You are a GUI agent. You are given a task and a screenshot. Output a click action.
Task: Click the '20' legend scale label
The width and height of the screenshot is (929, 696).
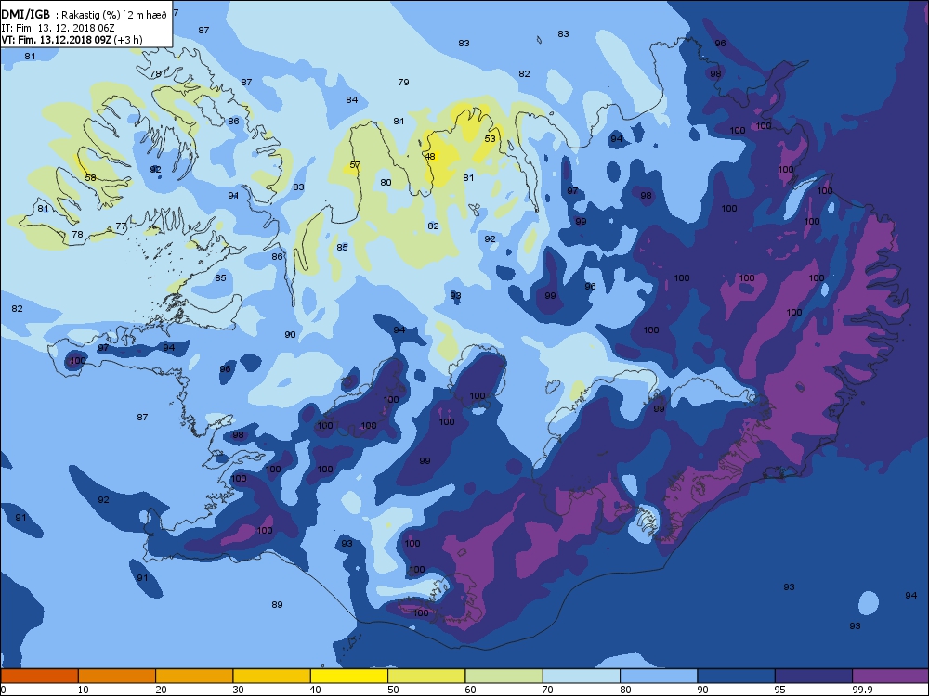tap(161, 689)
